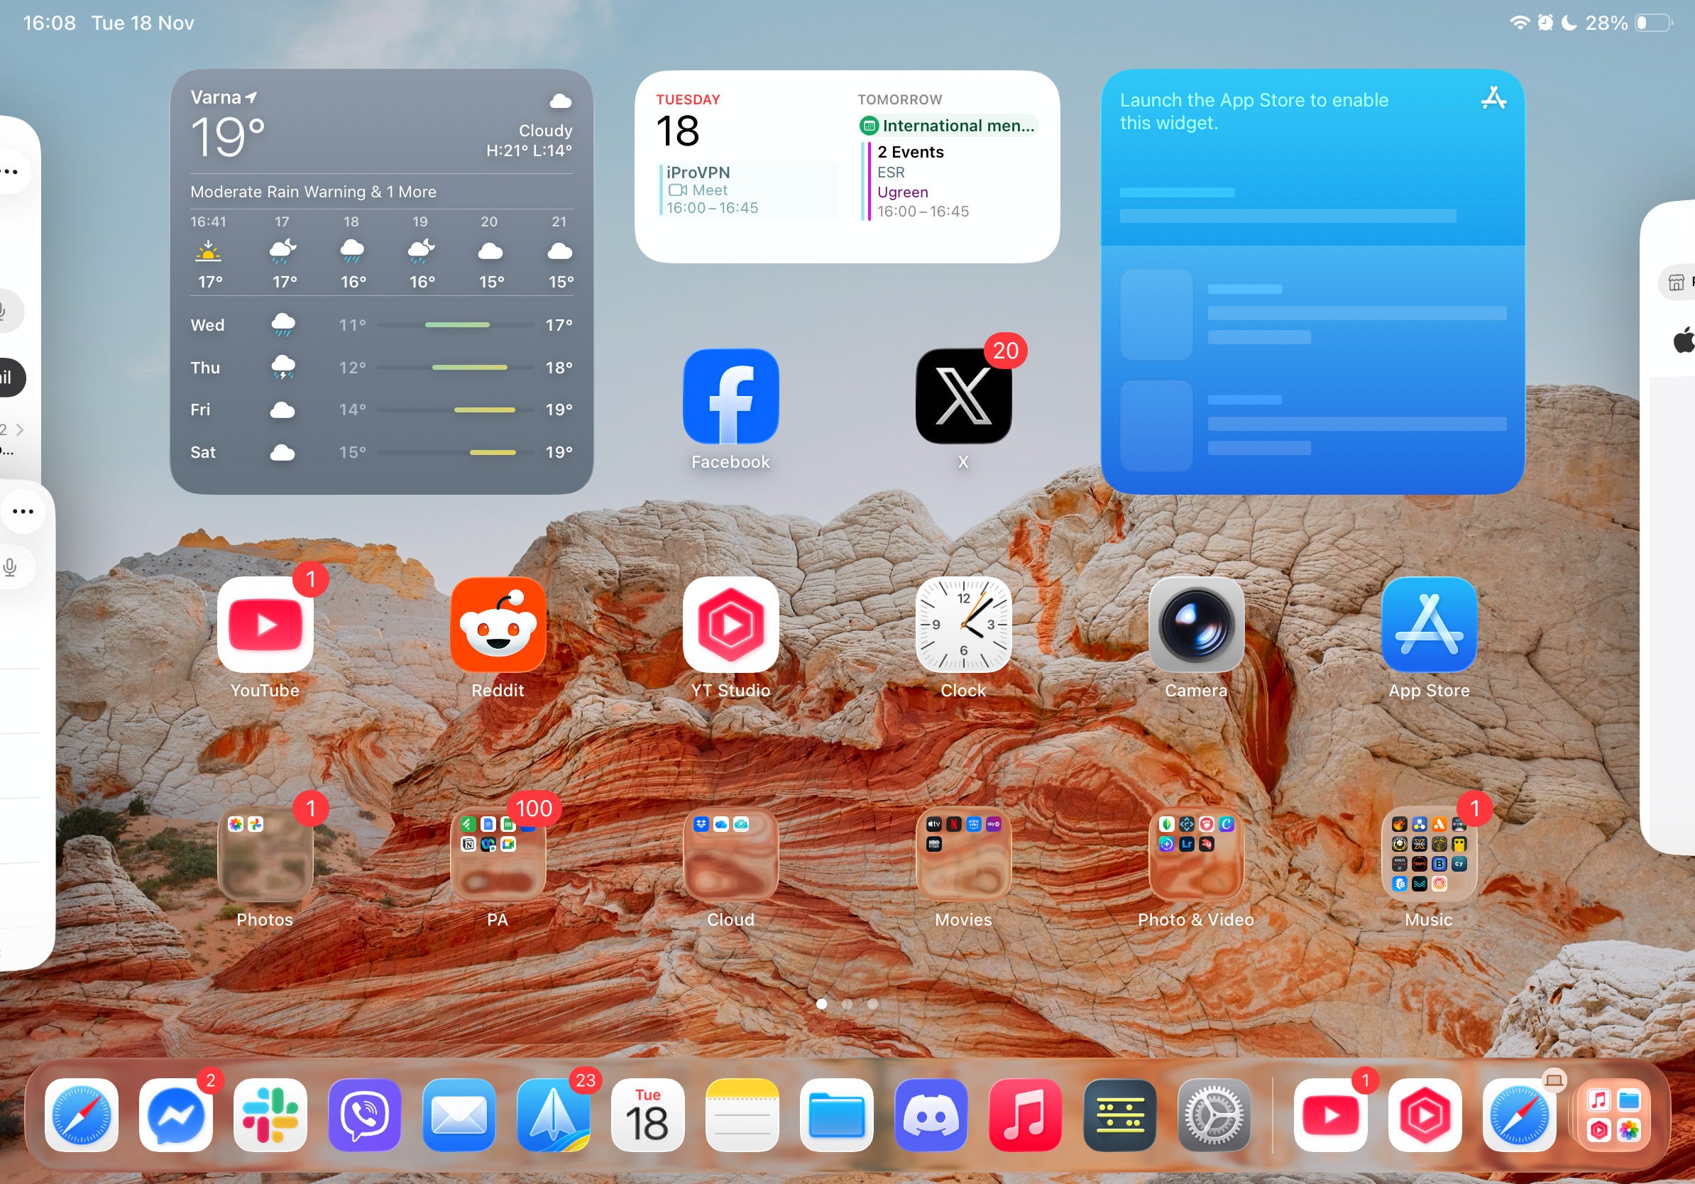Image resolution: width=1695 pixels, height=1184 pixels.
Task: Switch to the second home screen page dot
Action: point(848,1004)
